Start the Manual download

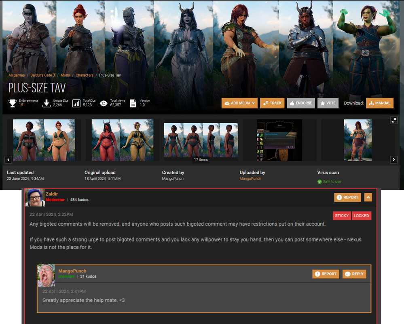[379, 103]
